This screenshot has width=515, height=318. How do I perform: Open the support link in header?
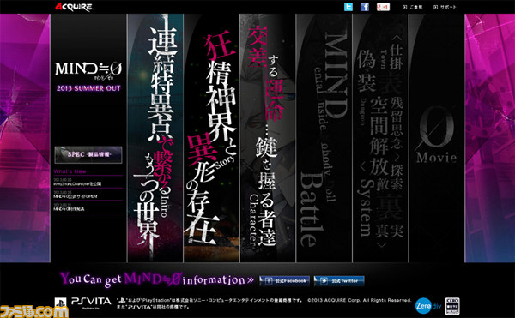tap(445, 7)
